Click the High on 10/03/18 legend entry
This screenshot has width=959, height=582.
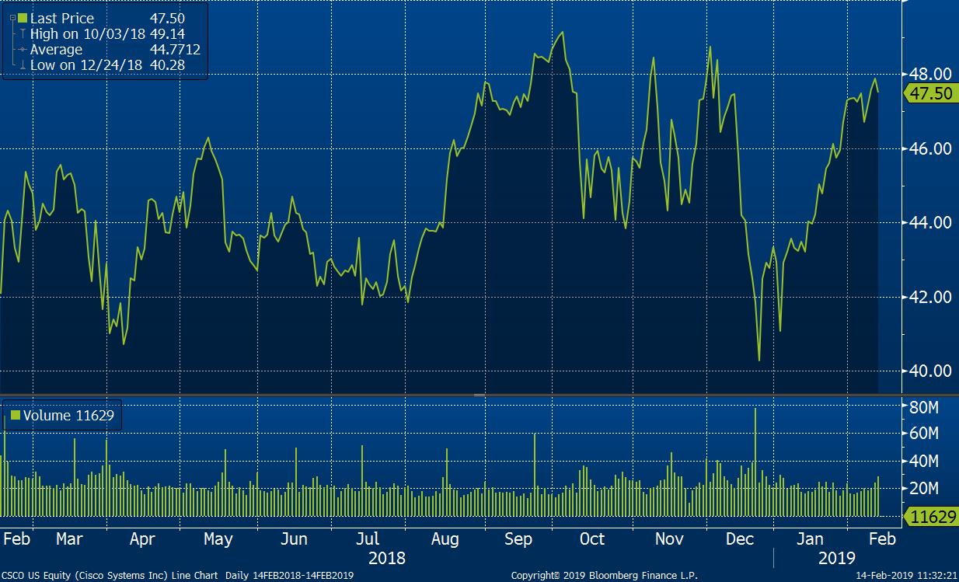point(85,33)
